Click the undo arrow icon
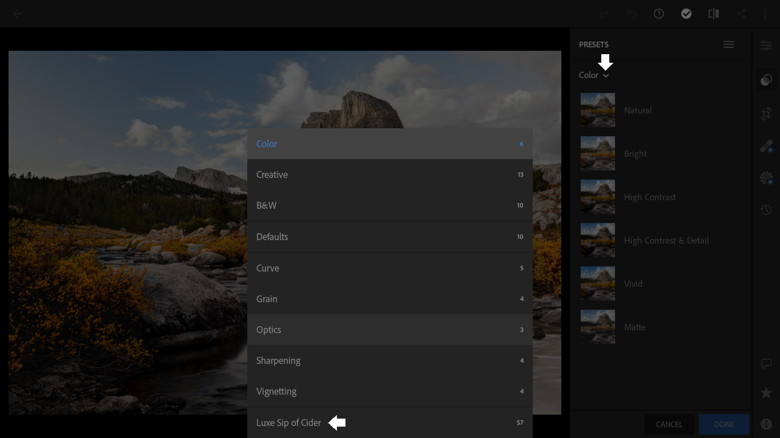 632,14
